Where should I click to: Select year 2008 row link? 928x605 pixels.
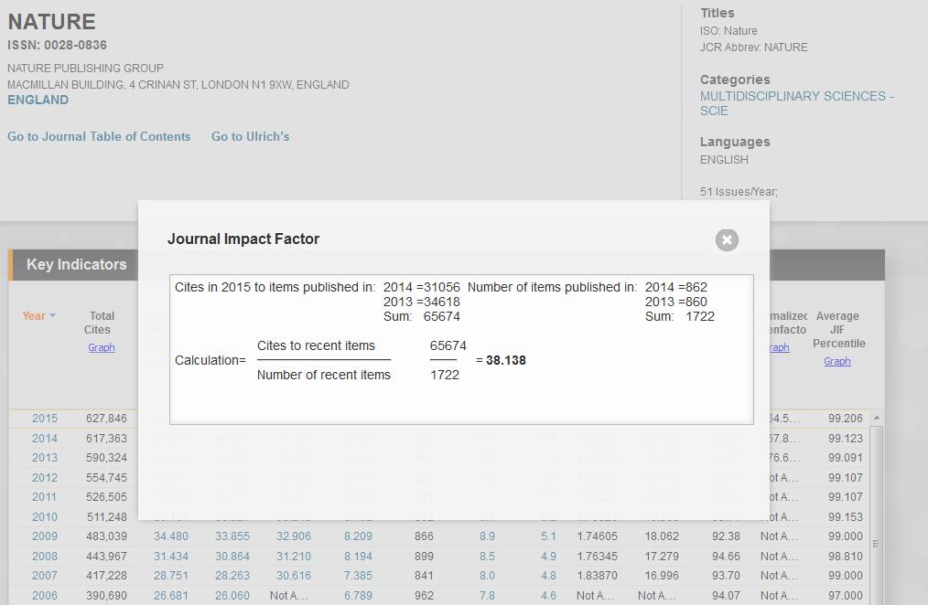pos(45,556)
